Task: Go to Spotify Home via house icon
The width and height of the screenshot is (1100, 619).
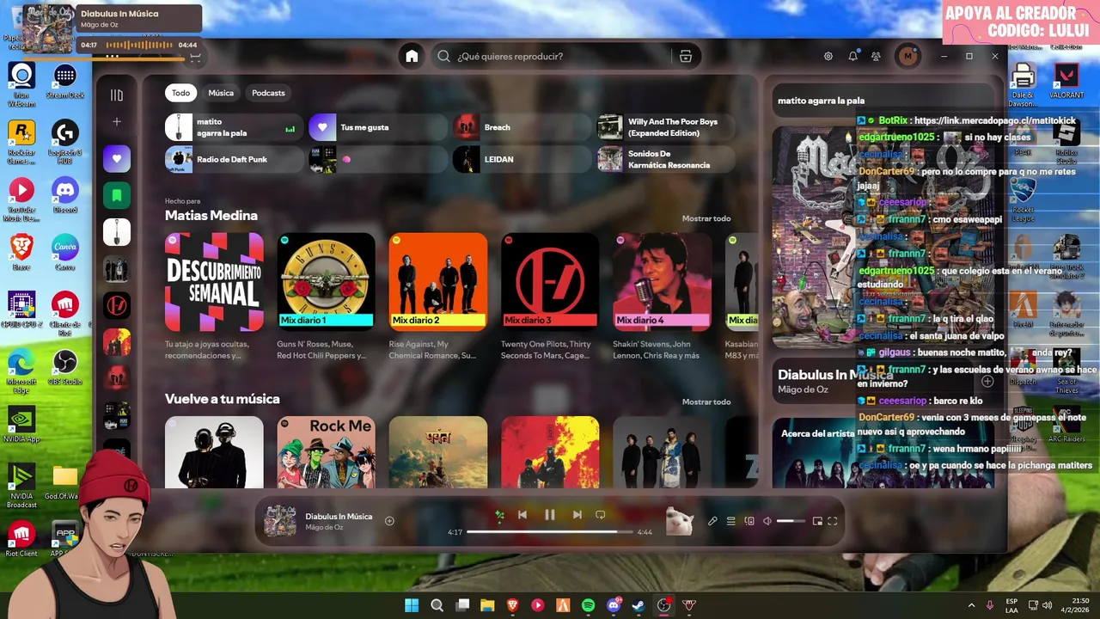Action: click(412, 56)
